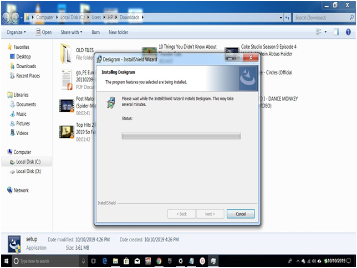Open the view options dropdown arrow
The height and width of the screenshot is (268, 357).
pyautogui.click(x=325, y=32)
